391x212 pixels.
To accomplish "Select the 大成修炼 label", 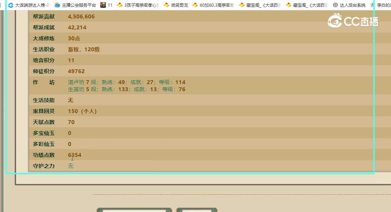I will pyautogui.click(x=44, y=38).
